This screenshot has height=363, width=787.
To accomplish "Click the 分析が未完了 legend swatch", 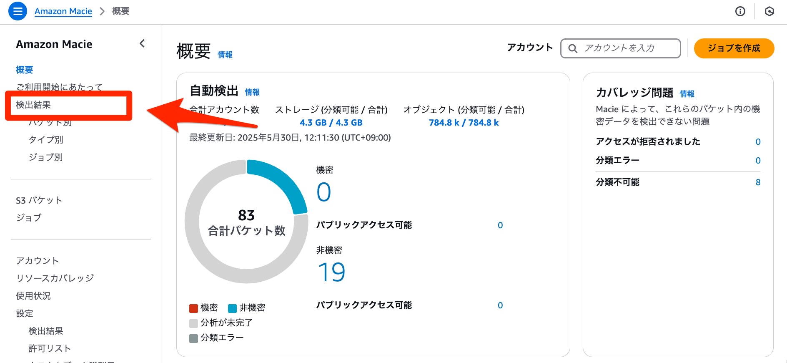I will click(193, 323).
